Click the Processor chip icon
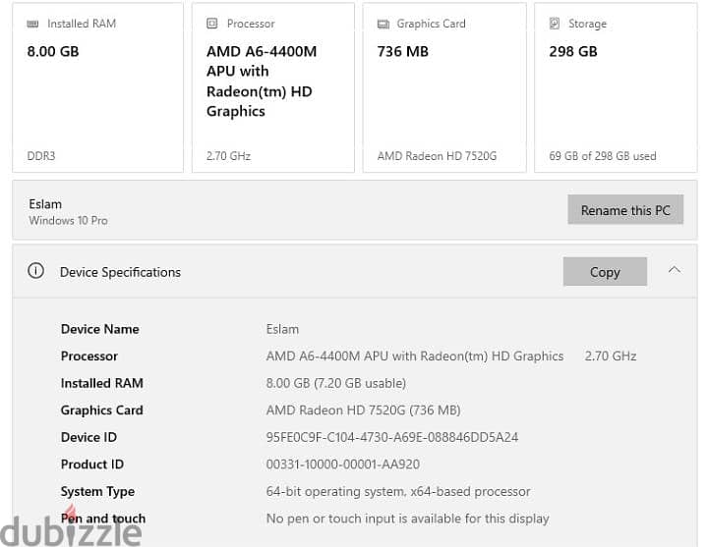 click(211, 24)
